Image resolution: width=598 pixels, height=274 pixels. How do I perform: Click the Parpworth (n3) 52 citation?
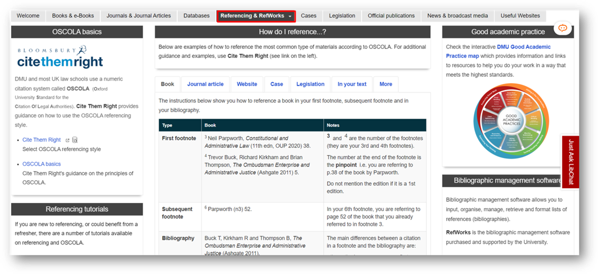tap(228, 209)
